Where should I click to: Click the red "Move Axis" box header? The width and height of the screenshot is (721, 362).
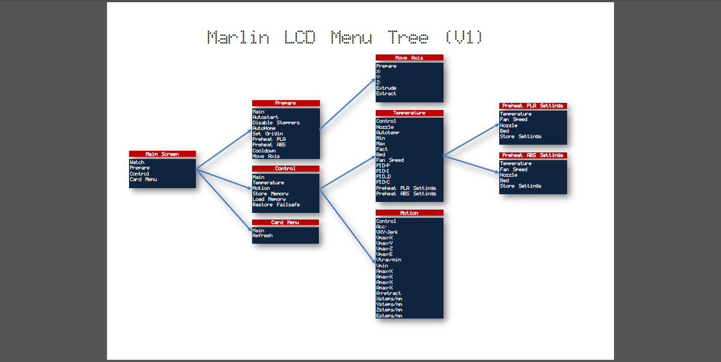[409, 58]
